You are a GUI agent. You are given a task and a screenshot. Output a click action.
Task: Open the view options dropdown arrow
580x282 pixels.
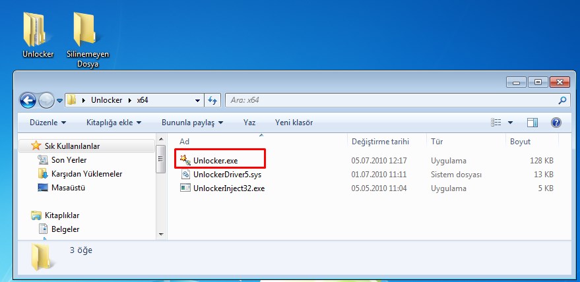[510, 123]
